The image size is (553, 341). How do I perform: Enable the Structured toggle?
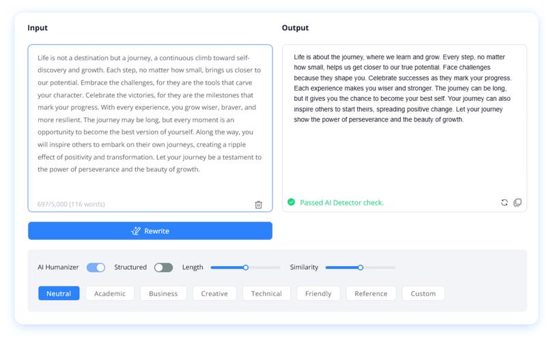click(x=163, y=267)
